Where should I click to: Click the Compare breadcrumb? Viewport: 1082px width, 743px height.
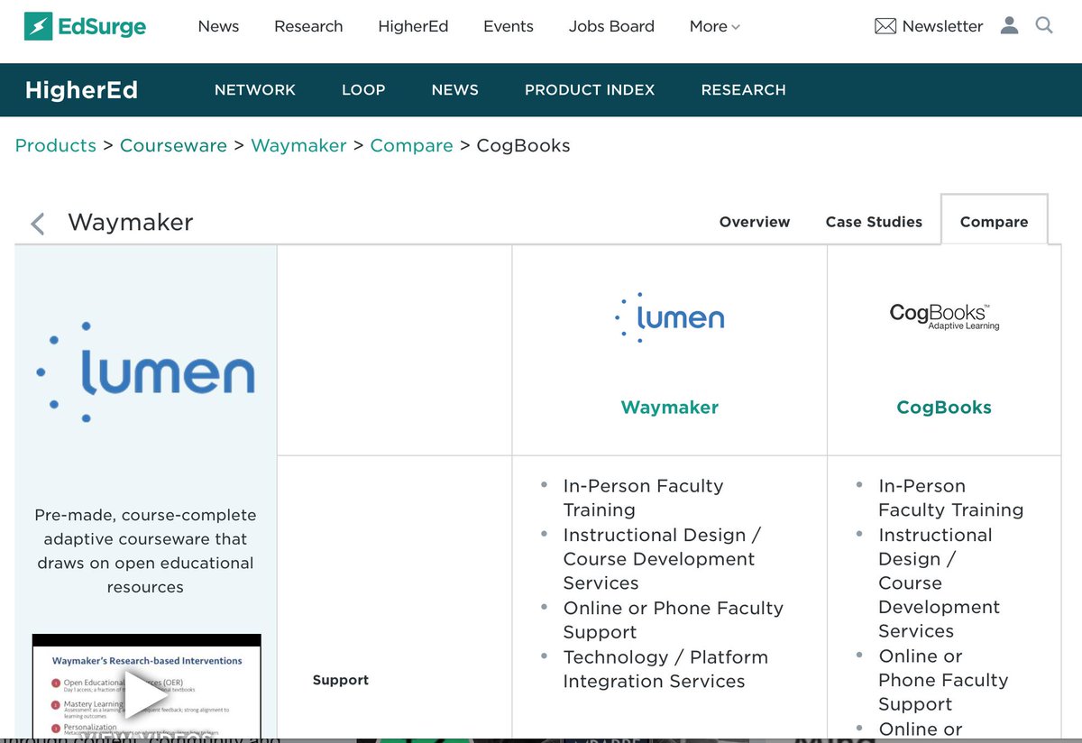[411, 145]
